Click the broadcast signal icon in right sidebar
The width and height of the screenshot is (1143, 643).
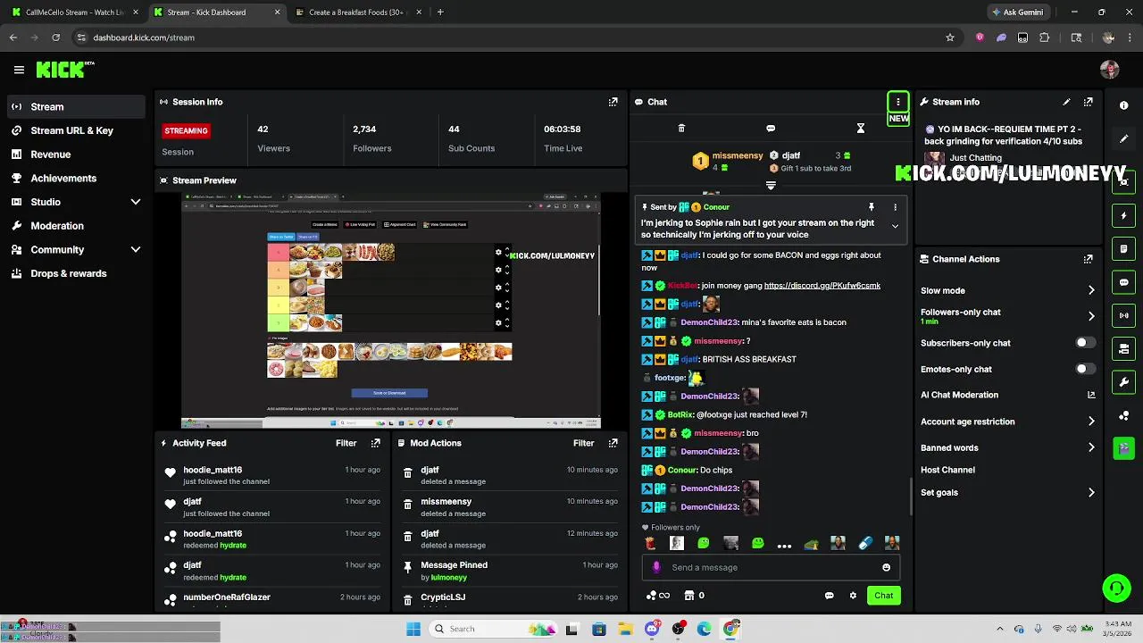(1124, 315)
